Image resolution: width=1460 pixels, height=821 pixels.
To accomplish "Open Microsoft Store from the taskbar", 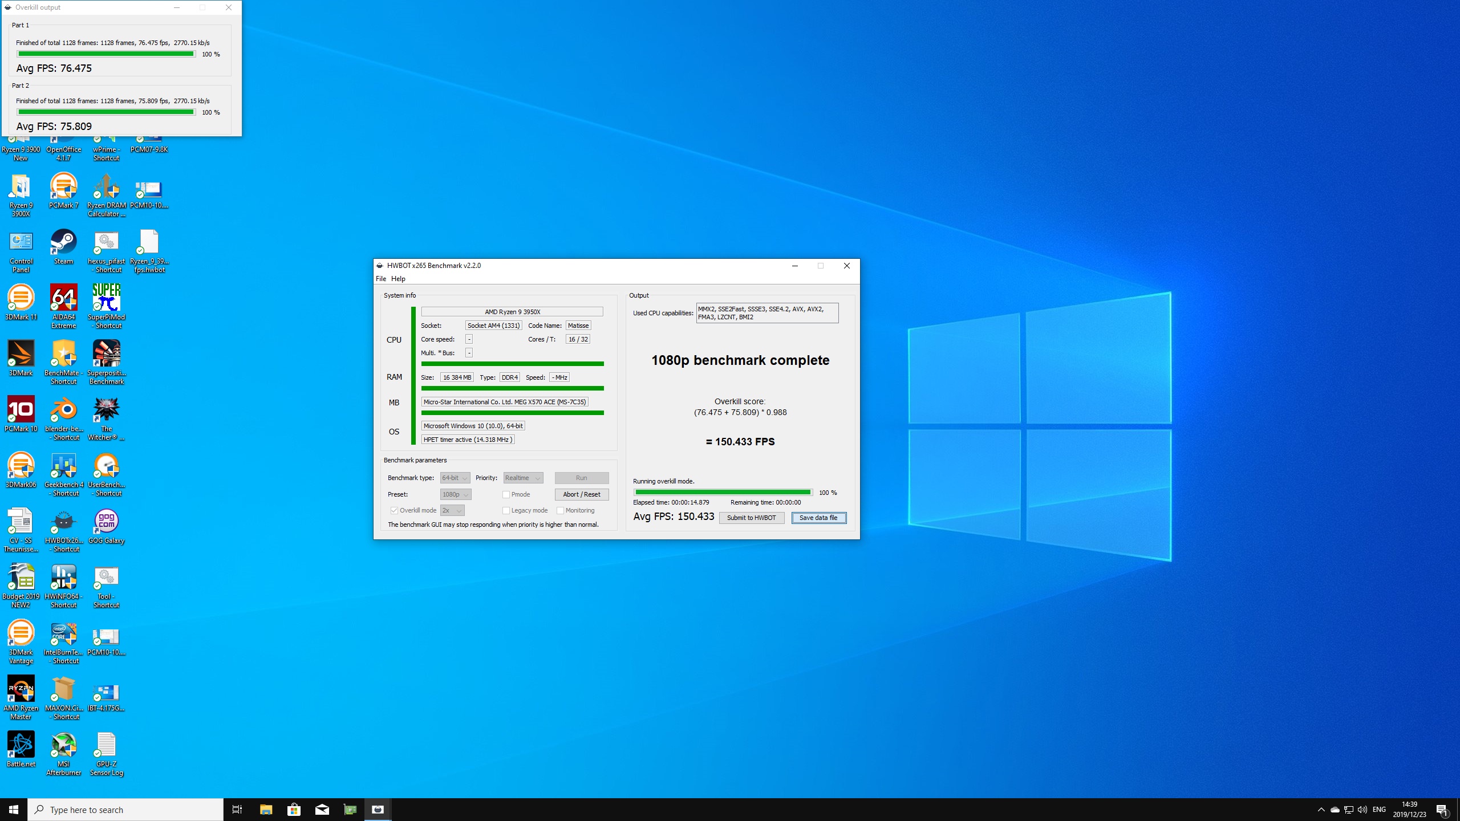I will tap(294, 810).
